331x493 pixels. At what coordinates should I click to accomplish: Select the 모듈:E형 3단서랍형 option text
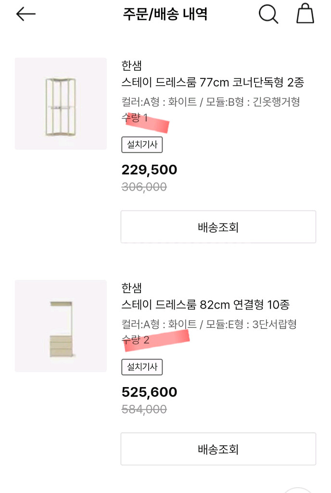click(255, 324)
